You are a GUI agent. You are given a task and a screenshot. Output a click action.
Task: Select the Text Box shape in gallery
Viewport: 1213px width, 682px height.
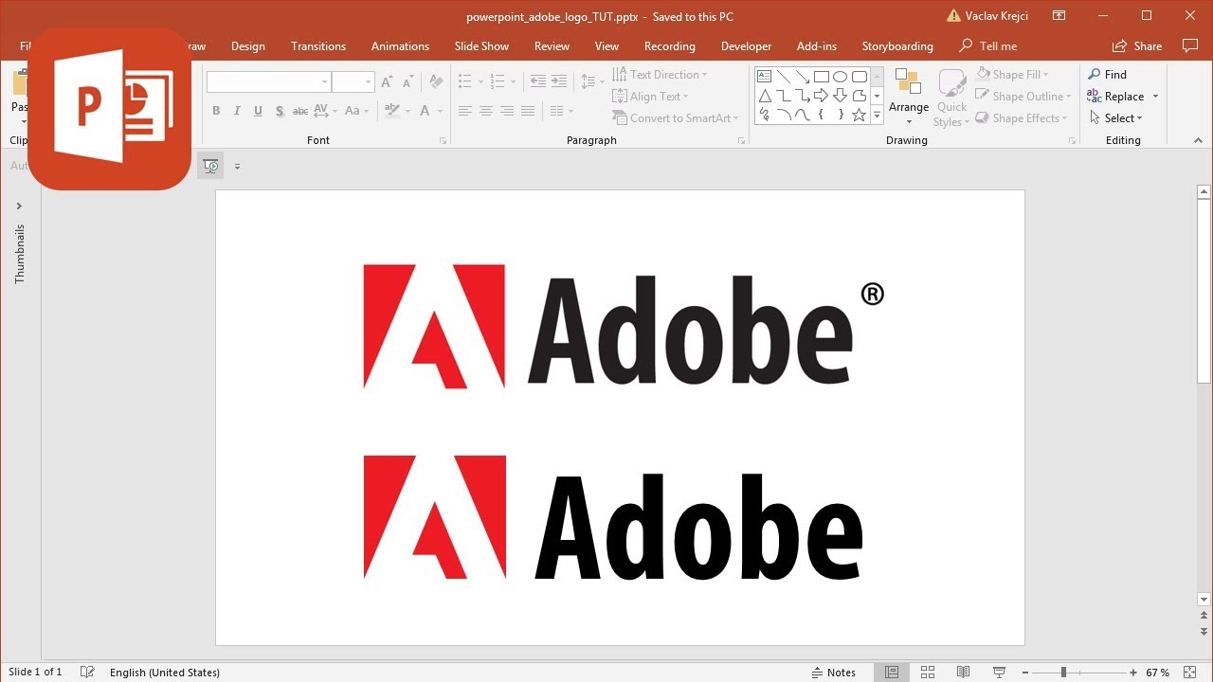[x=765, y=77]
